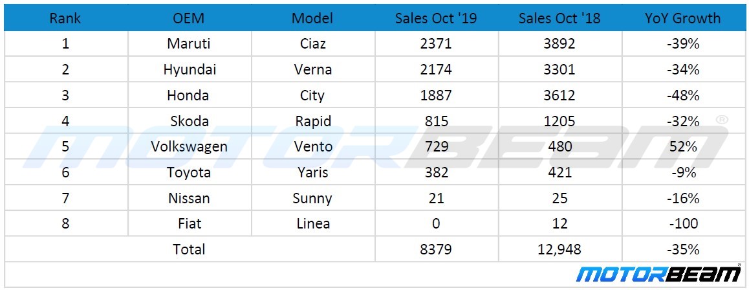The image size is (749, 290).
Task: Click the Toyota Yaris model cell
Action: click(x=312, y=173)
